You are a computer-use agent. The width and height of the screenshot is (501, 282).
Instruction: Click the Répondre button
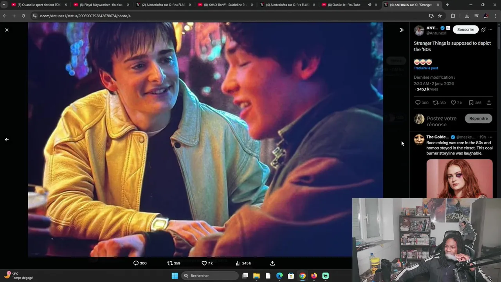click(x=478, y=118)
